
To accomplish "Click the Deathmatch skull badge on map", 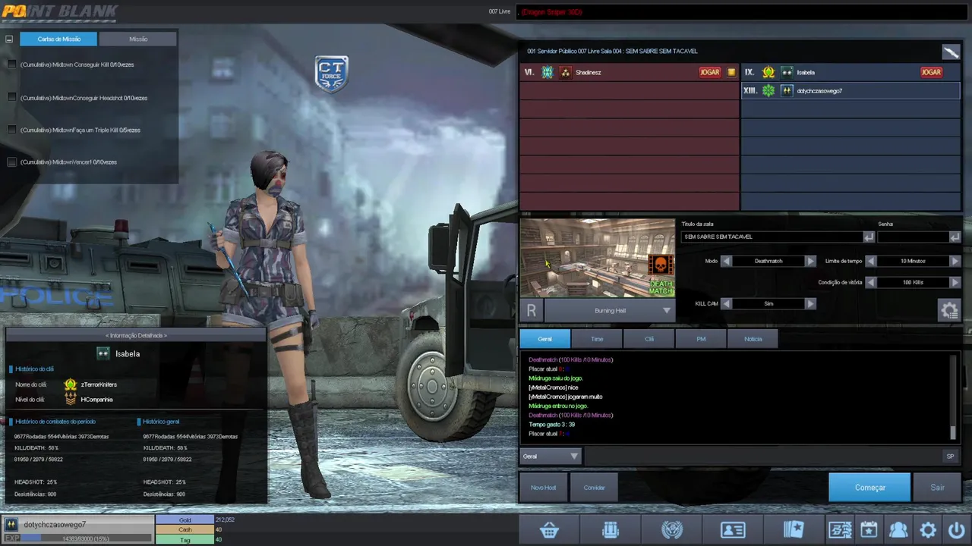I will pos(661,266).
